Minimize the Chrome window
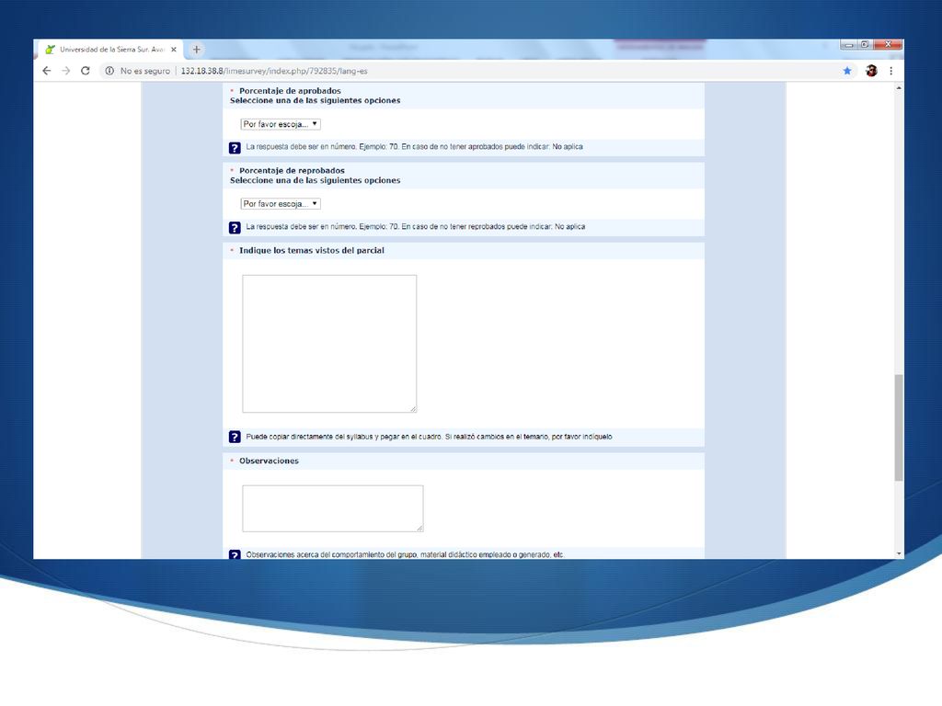 (x=849, y=45)
